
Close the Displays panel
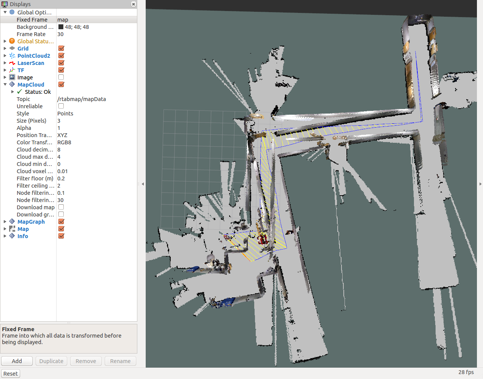tap(134, 4)
